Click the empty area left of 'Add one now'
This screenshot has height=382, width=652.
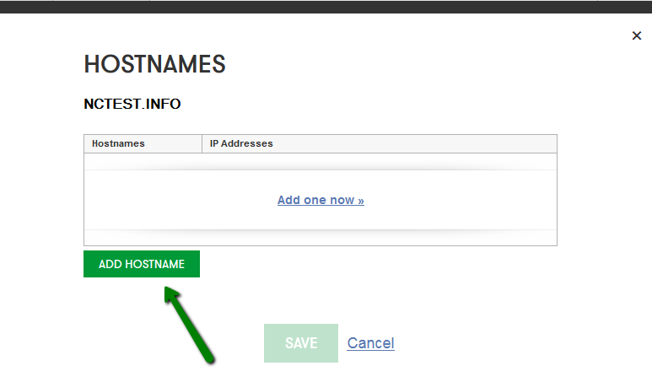pyautogui.click(x=181, y=200)
